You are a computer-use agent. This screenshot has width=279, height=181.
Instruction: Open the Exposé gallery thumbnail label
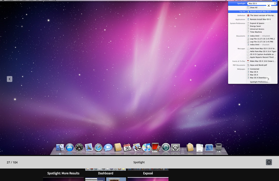tap(148, 173)
